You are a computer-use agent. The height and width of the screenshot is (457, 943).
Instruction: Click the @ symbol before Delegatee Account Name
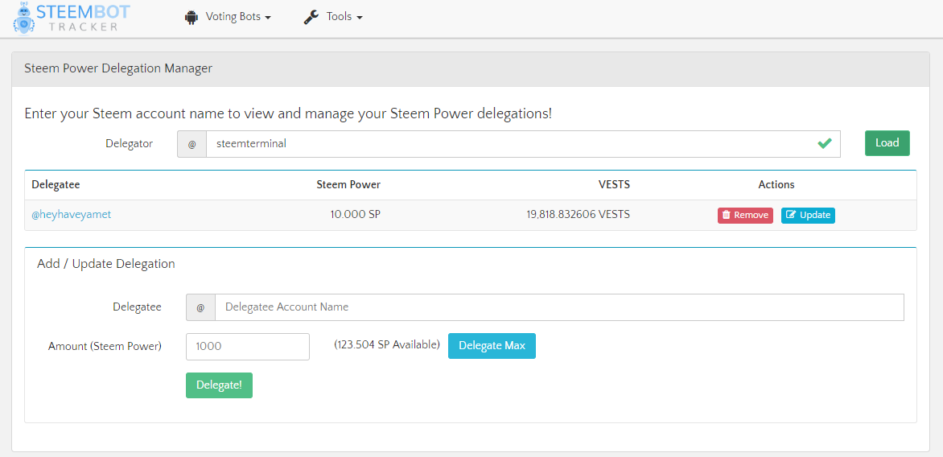coord(200,307)
